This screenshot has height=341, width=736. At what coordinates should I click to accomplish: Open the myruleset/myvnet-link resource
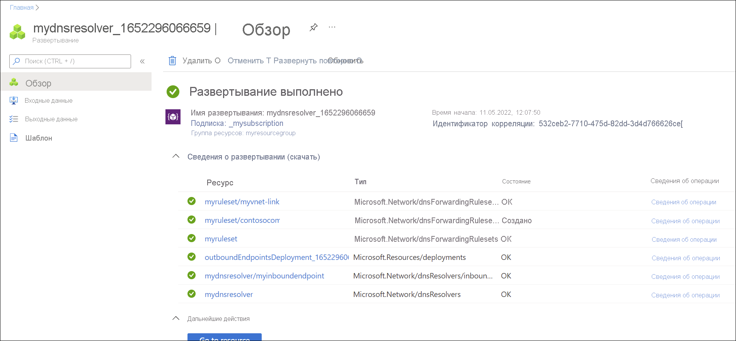[x=242, y=202]
